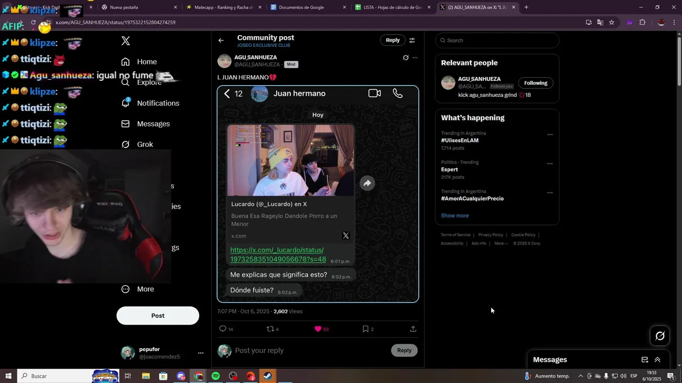Open Notifications in the X sidebar
Viewport: 682px width, 383px height.
pyautogui.click(x=150, y=103)
